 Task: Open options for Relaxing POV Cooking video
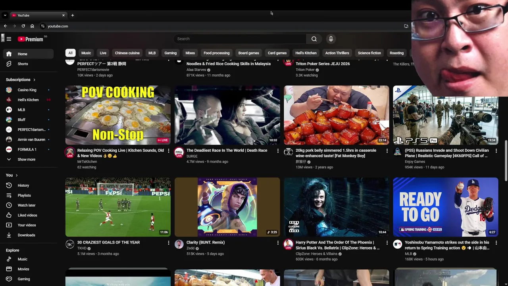(168, 151)
